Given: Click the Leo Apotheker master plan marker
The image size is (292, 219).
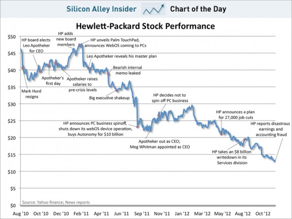Looking at the screenshot, I should click(89, 68).
